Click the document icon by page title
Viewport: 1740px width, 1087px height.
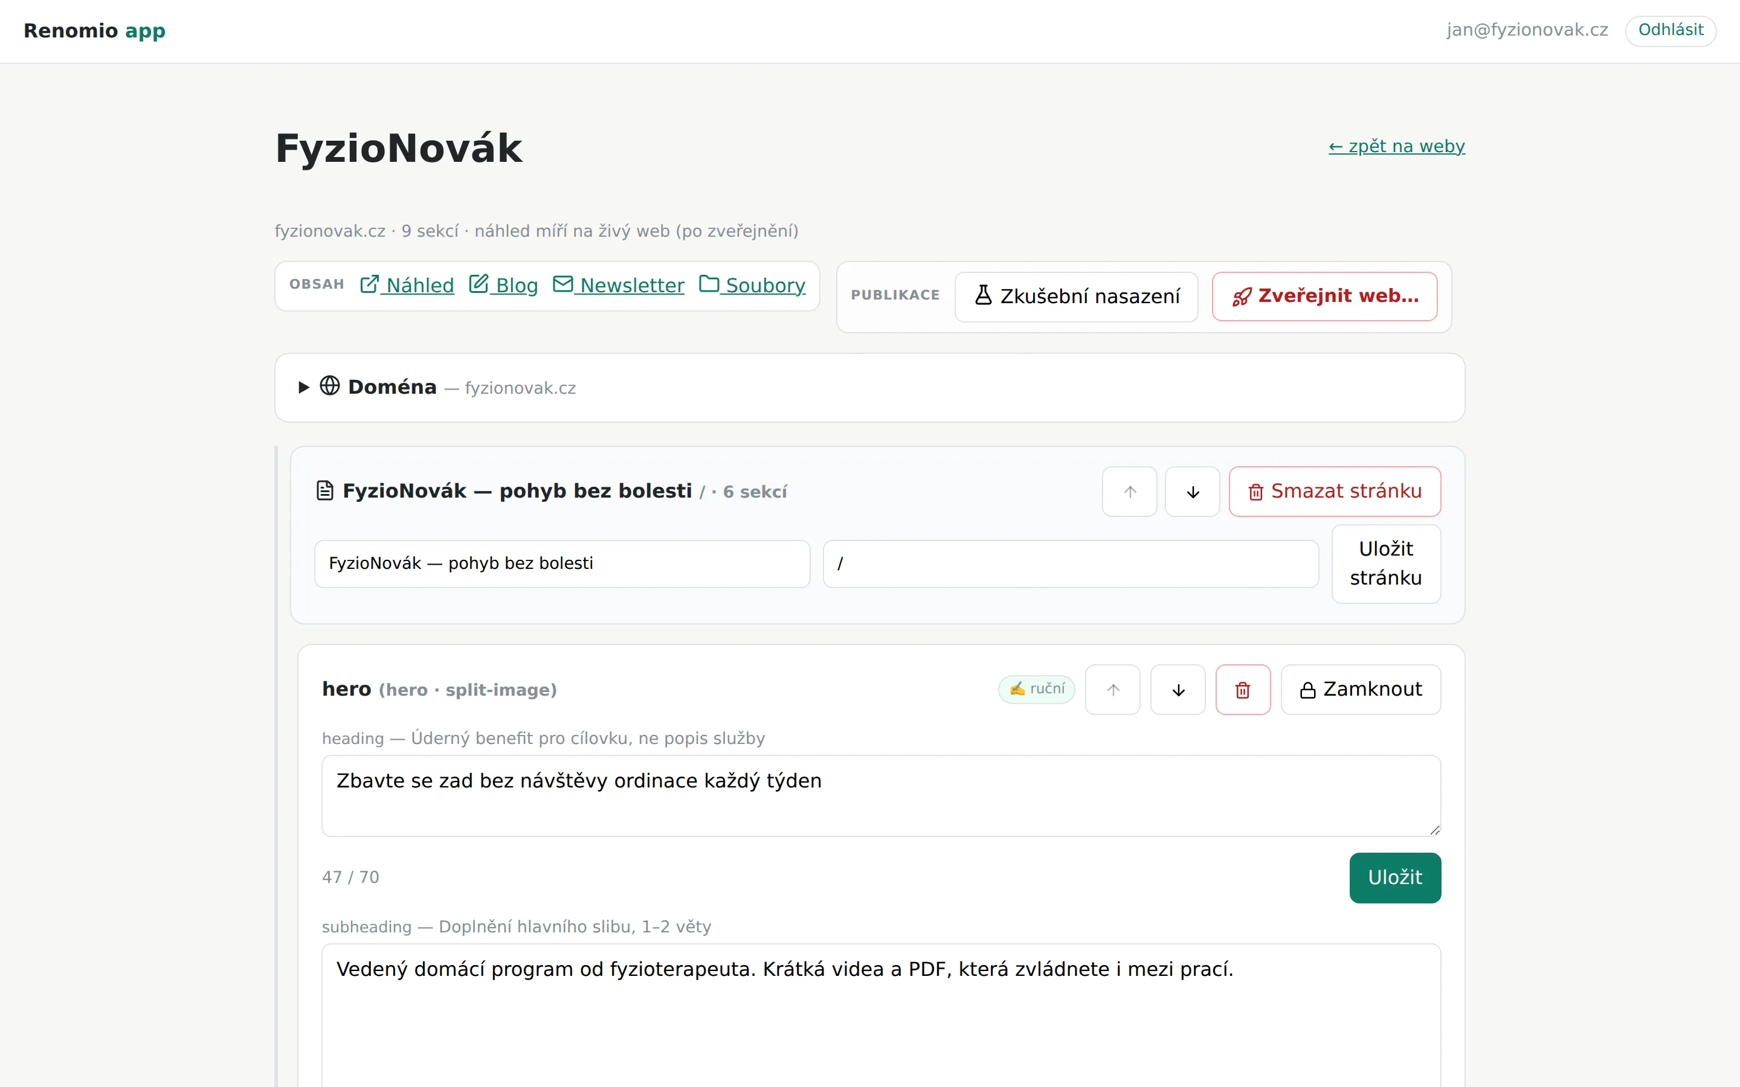[325, 491]
